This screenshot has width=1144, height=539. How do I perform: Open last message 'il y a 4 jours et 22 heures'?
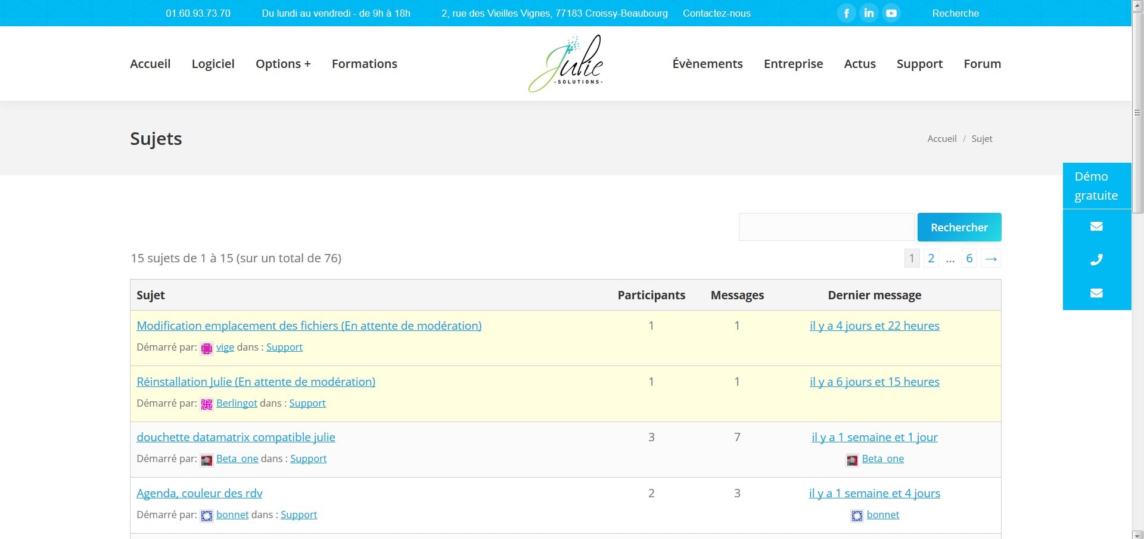click(875, 326)
